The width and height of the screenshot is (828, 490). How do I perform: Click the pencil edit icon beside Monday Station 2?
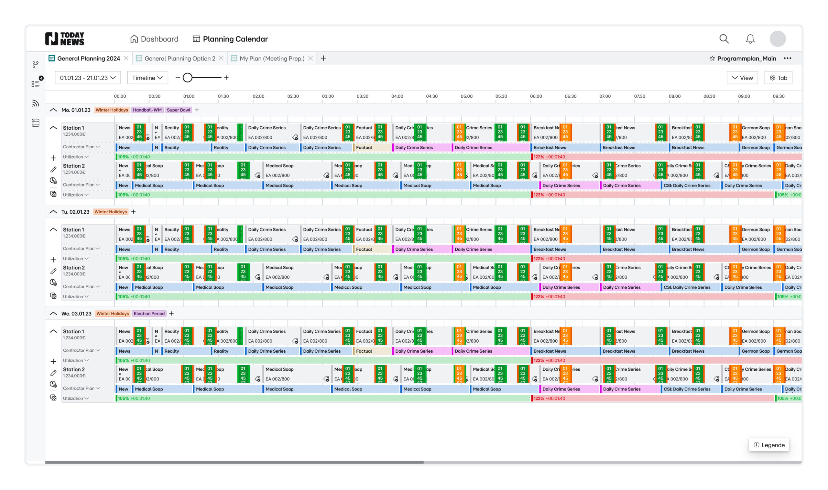point(53,169)
